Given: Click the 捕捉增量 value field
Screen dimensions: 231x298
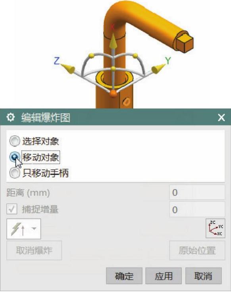Looking at the screenshot, I should tap(197, 210).
